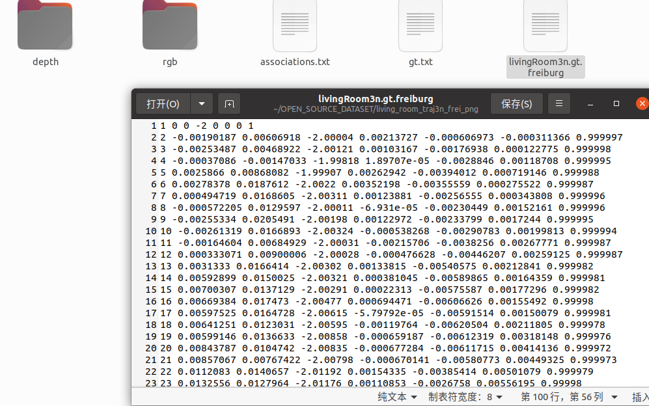Viewport: 649px width, 406px height.
Task: Maximize the gedit window
Action: click(x=616, y=103)
